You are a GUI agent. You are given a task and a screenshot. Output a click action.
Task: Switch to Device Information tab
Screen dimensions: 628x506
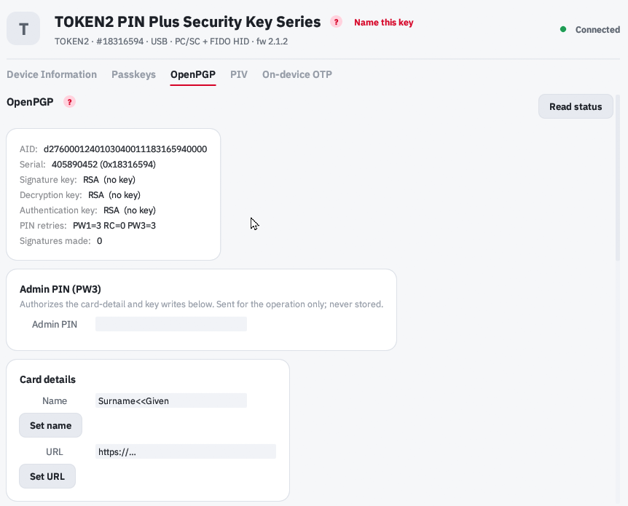point(52,74)
